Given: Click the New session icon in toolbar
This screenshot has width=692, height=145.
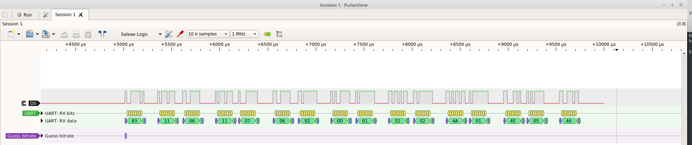Looking at the screenshot, I should 11,34.
